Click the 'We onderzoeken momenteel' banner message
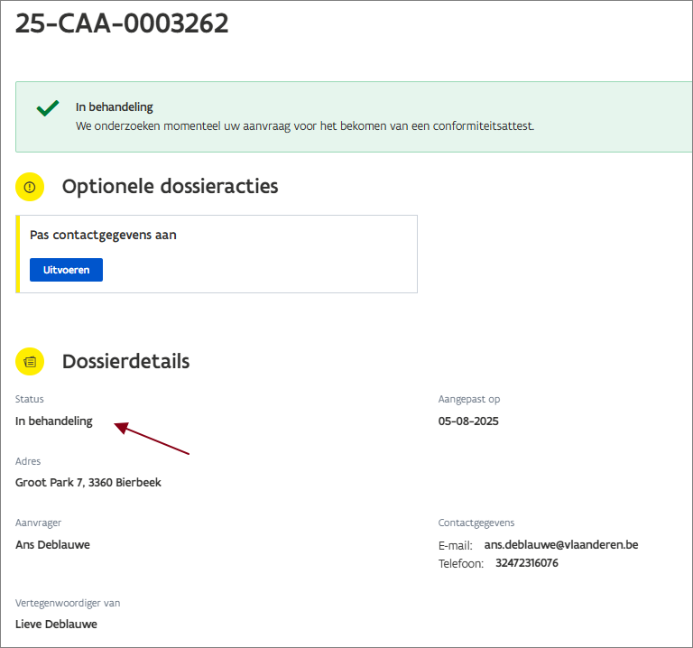 [305, 125]
